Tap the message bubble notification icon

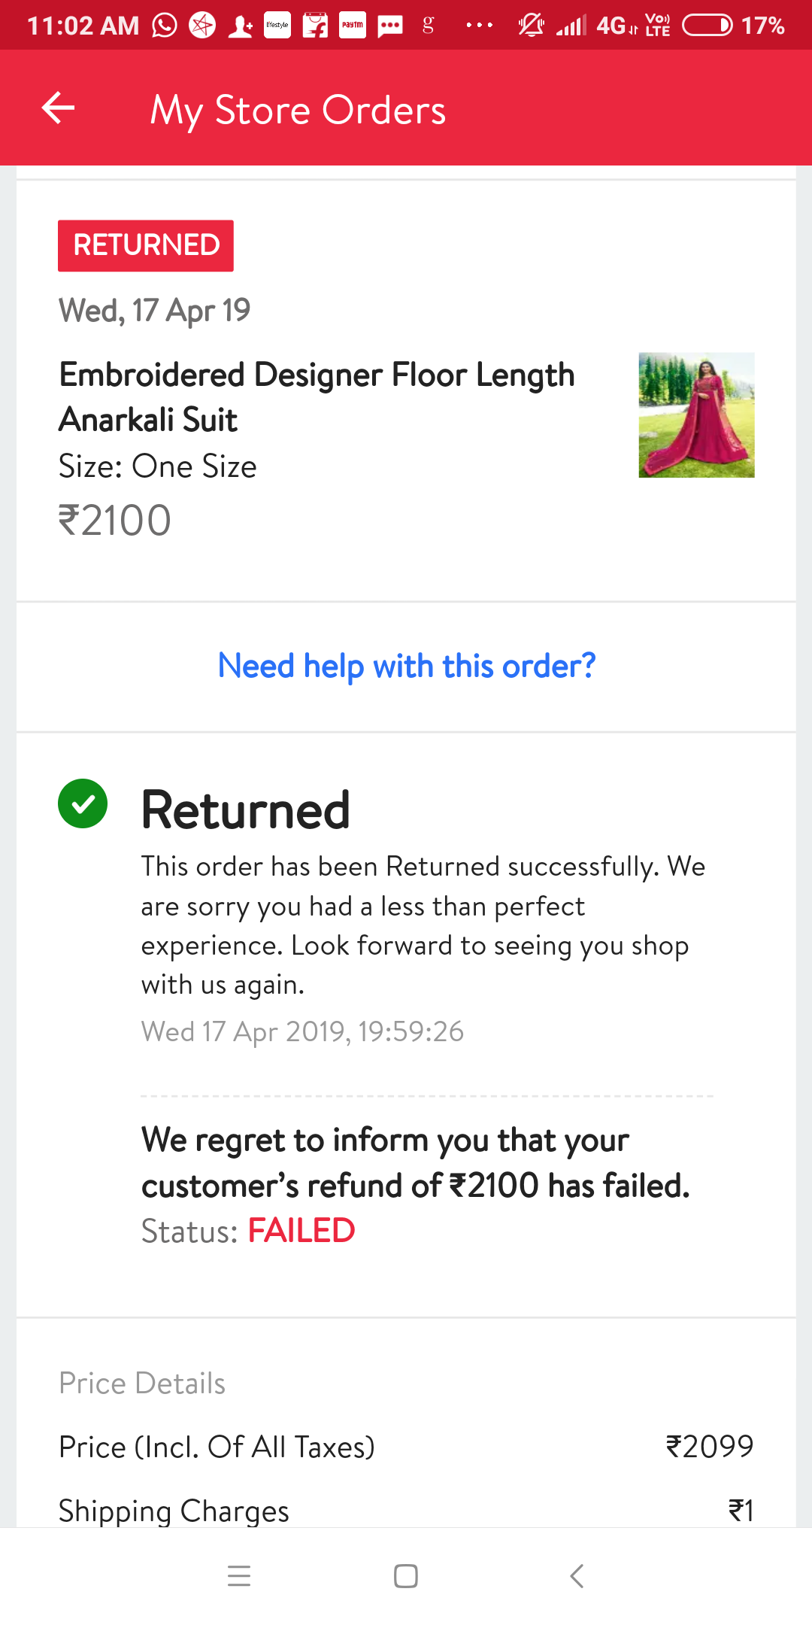pyautogui.click(x=390, y=26)
